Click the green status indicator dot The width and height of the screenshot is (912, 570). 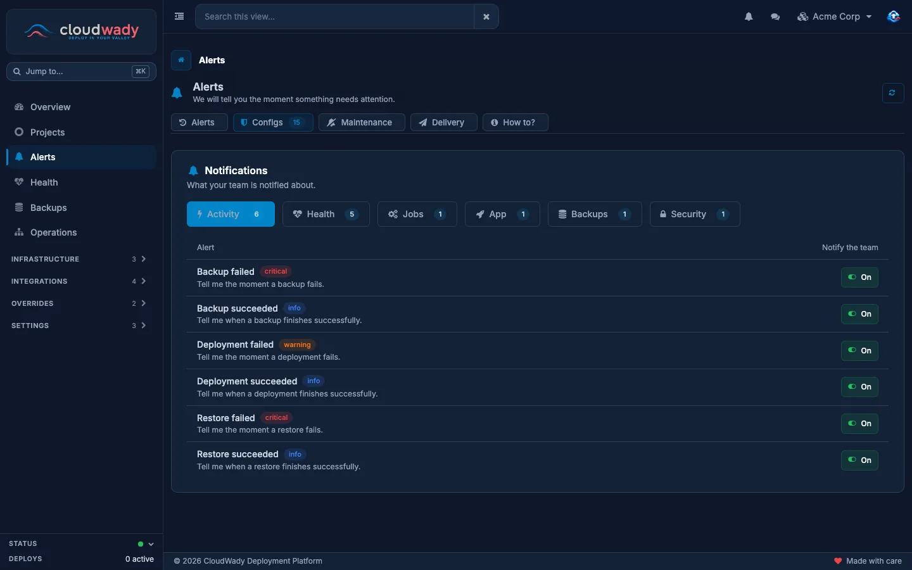pyautogui.click(x=141, y=544)
